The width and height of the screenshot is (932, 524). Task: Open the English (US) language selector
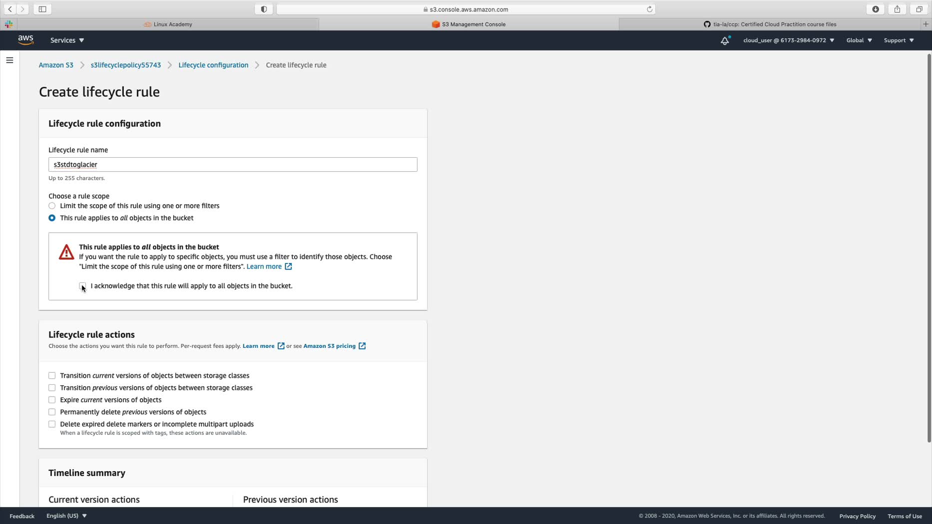pos(66,516)
